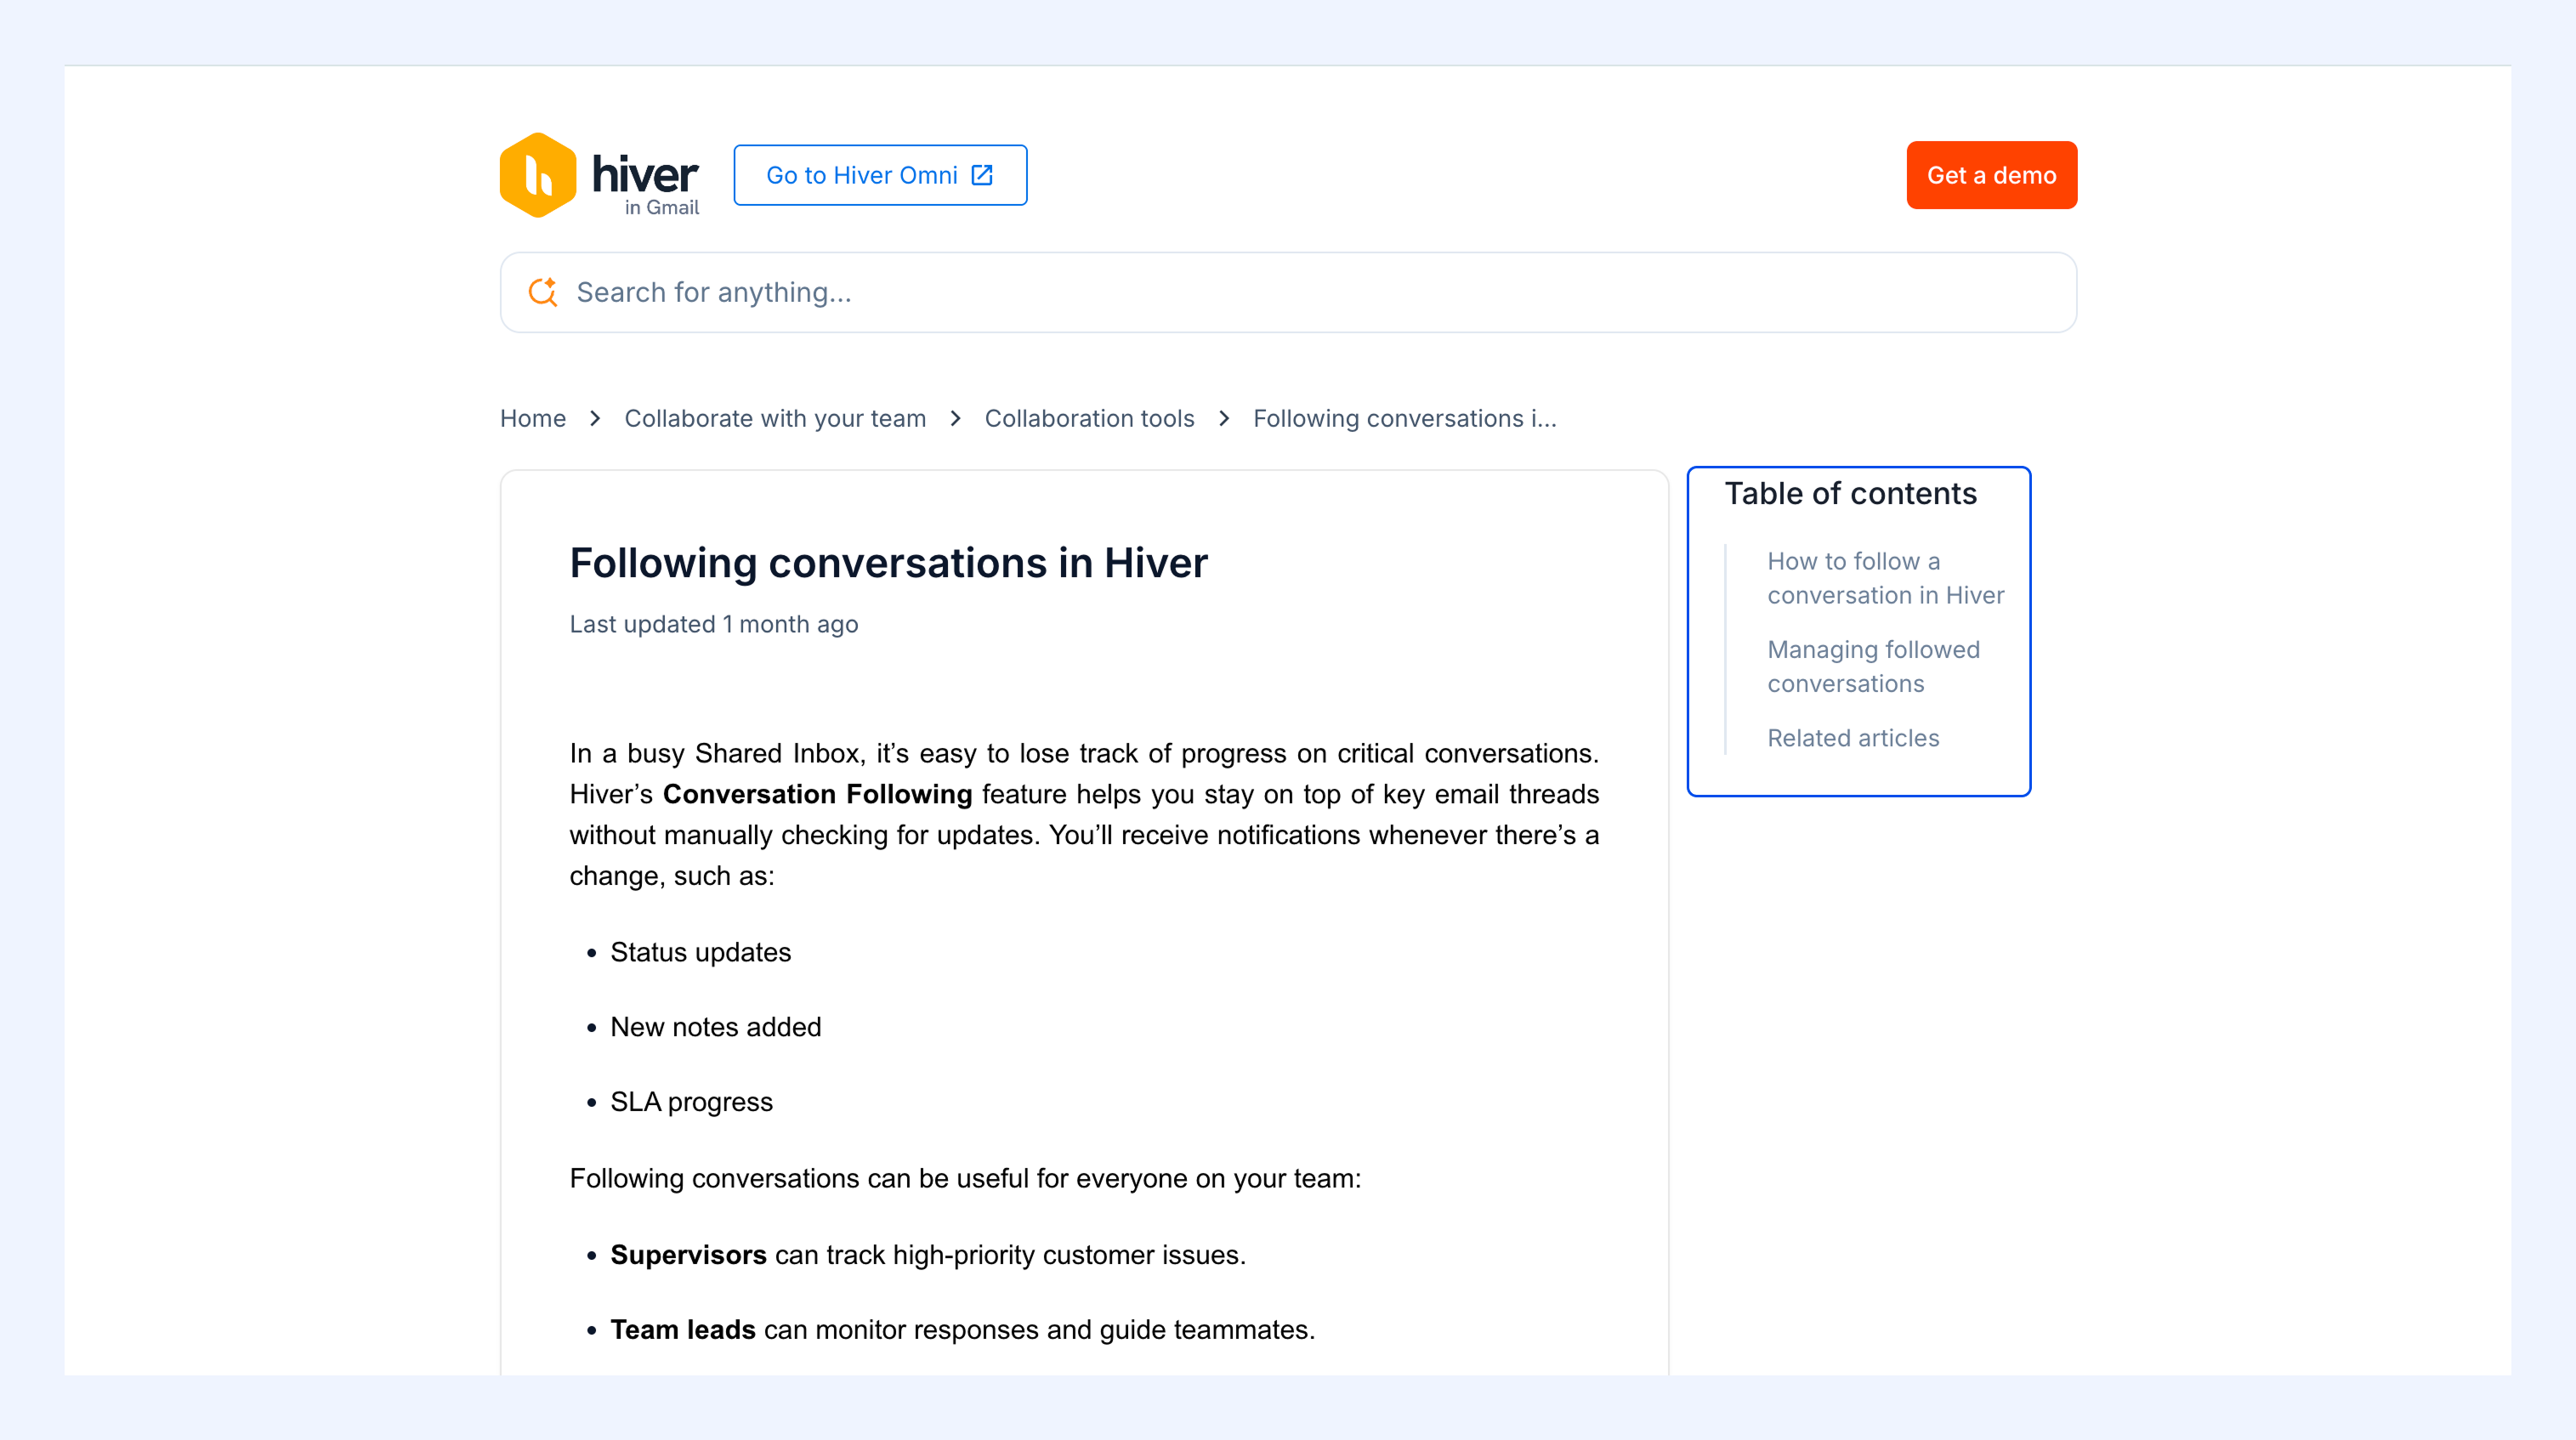
Task: Jump to Managing followed conversations section
Action: click(x=1873, y=666)
